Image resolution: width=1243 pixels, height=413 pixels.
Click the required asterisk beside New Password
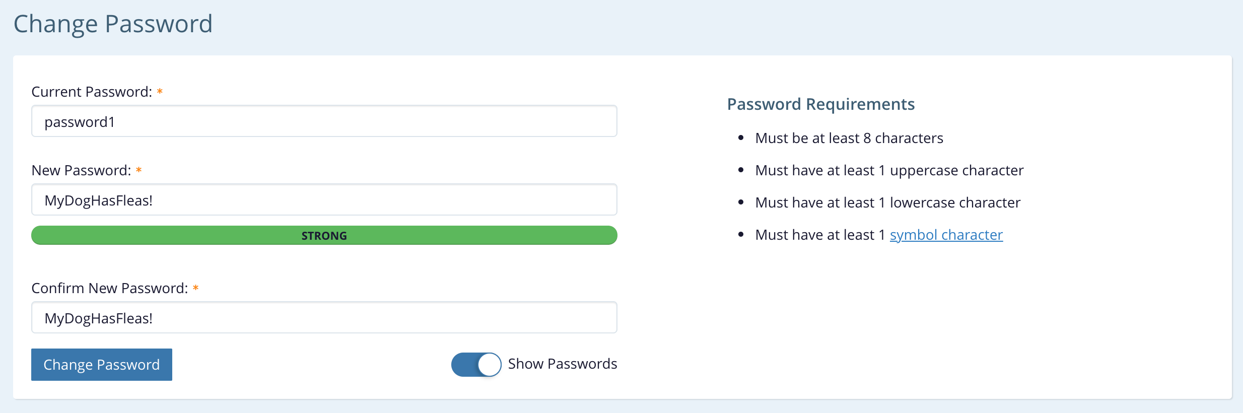point(139,170)
